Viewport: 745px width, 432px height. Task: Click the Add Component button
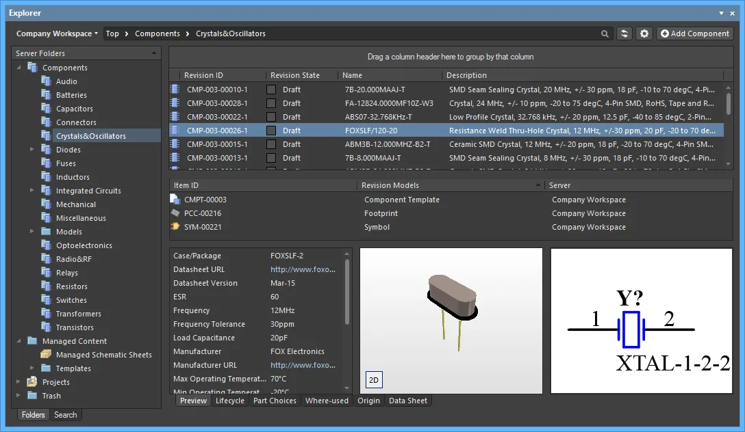point(694,33)
